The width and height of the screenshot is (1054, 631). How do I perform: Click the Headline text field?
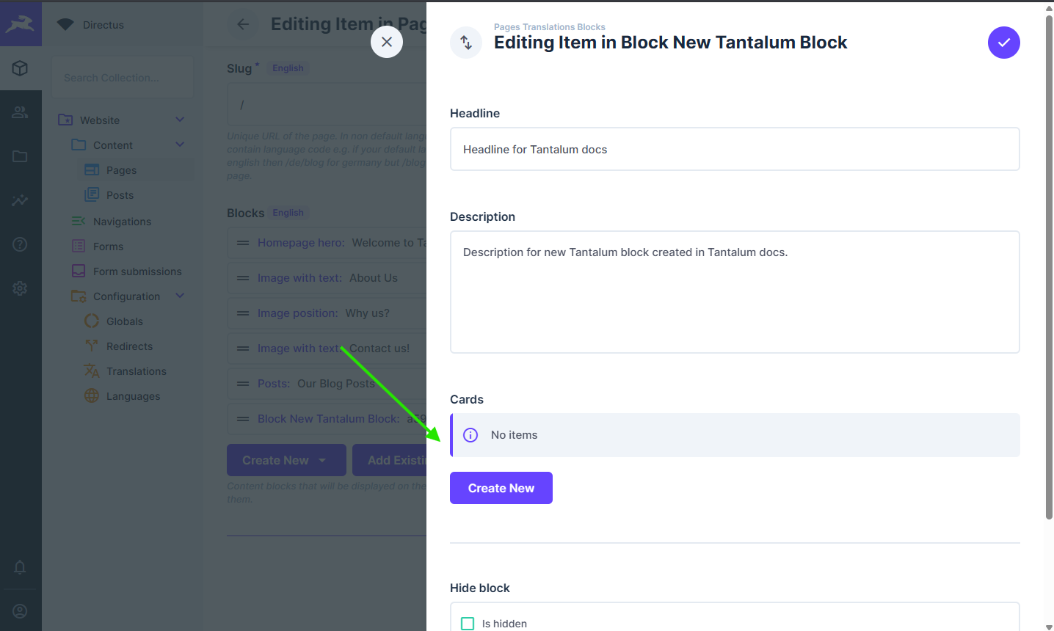(734, 150)
